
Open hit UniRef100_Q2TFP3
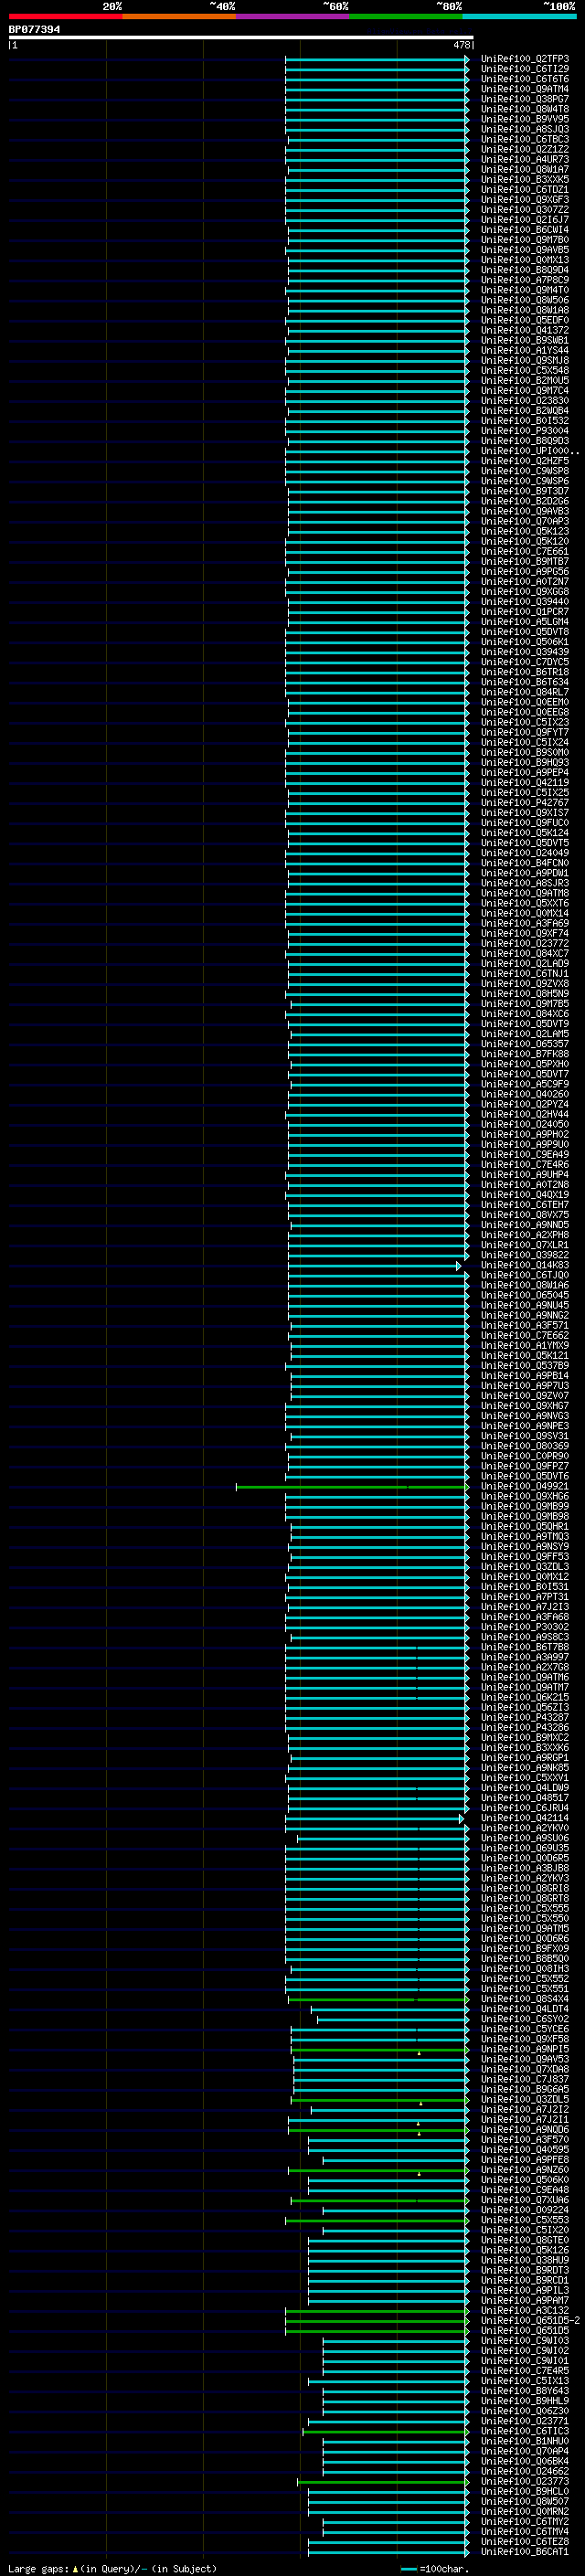[525, 59]
